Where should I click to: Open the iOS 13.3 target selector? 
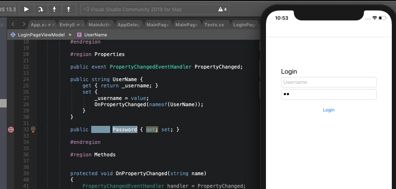(8, 10)
